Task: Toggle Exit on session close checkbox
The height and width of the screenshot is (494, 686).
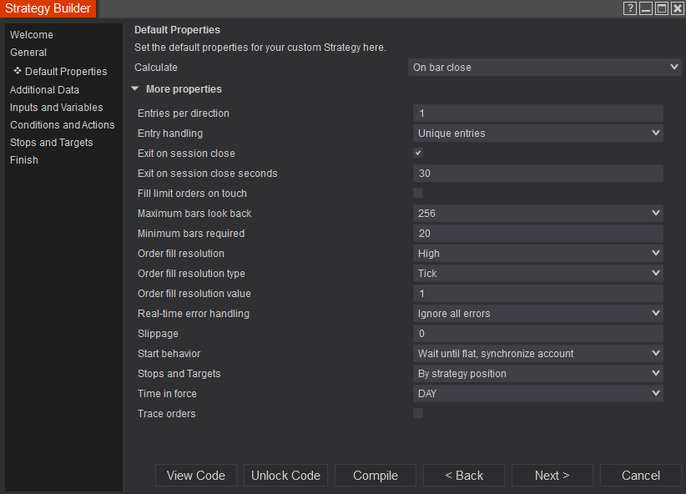Action: pyautogui.click(x=418, y=154)
